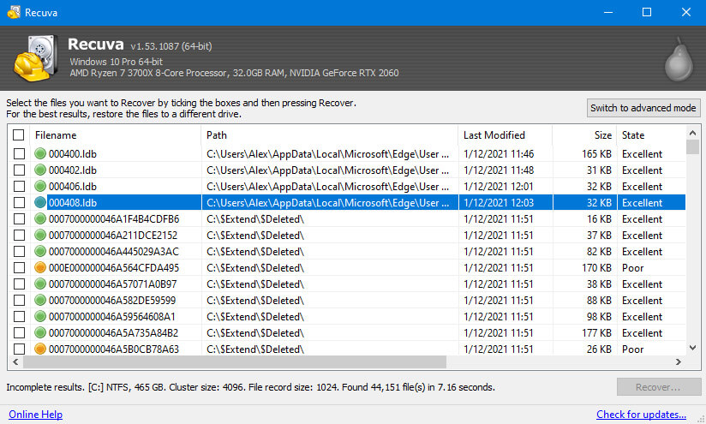Screen dimensions: 706x424
Task: Click the 170 KB size cell
Action: click(x=596, y=268)
